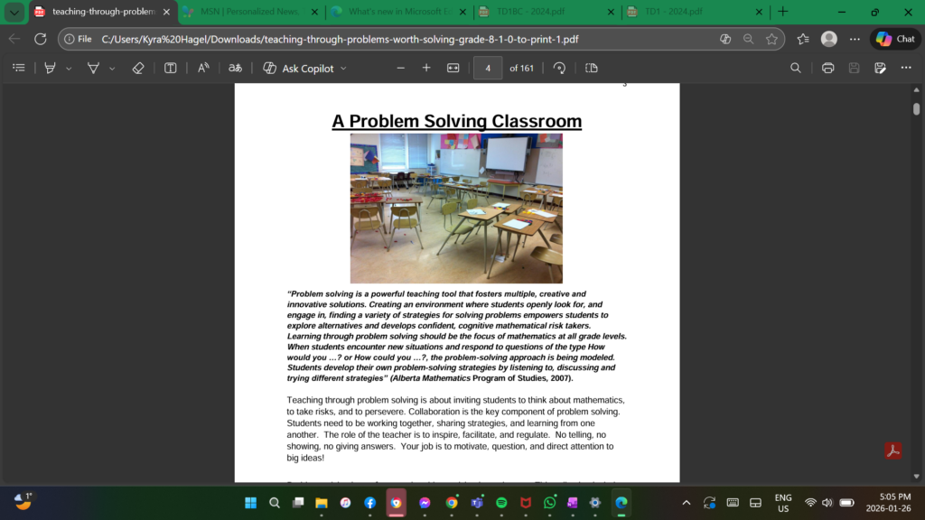Open the Copilot Chat button
This screenshot has height=520, width=925.
pyautogui.click(x=895, y=39)
